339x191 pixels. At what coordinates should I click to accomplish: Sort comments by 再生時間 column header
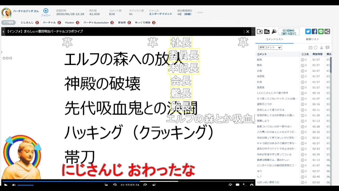pos(317,54)
